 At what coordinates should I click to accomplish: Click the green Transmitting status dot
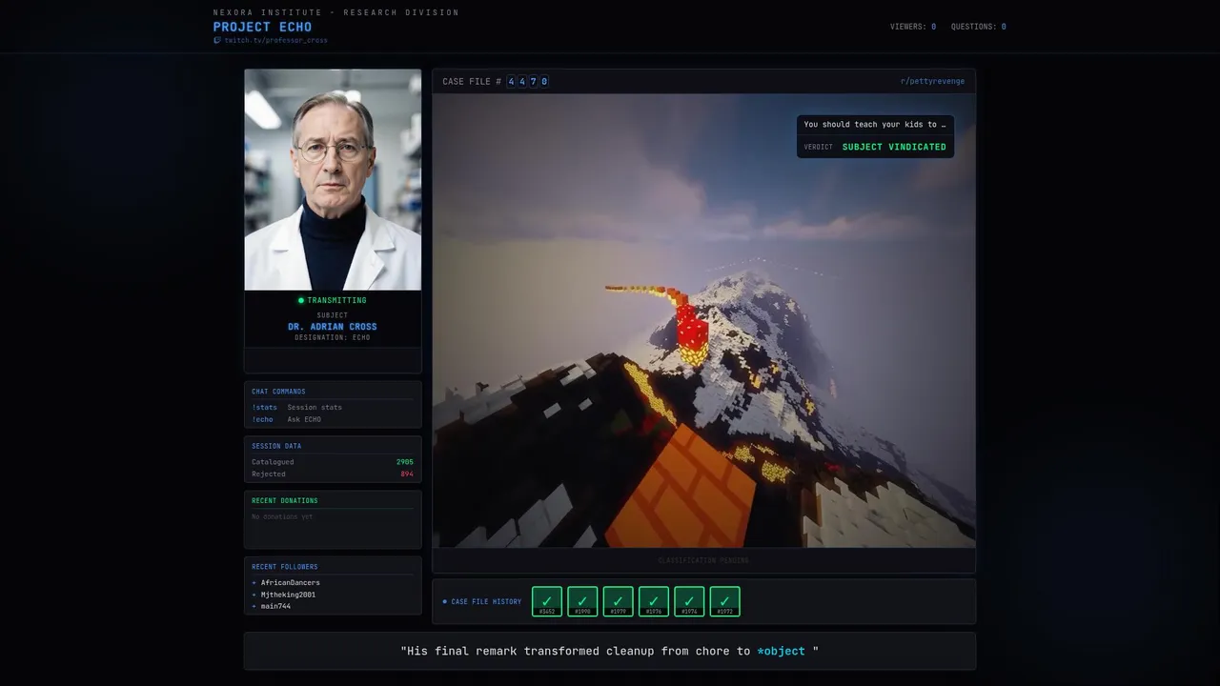tap(301, 300)
